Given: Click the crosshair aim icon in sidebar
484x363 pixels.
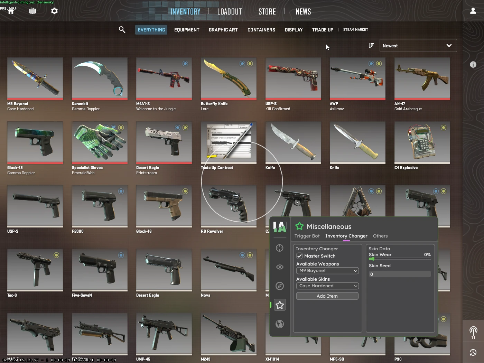Looking at the screenshot, I should [x=280, y=248].
